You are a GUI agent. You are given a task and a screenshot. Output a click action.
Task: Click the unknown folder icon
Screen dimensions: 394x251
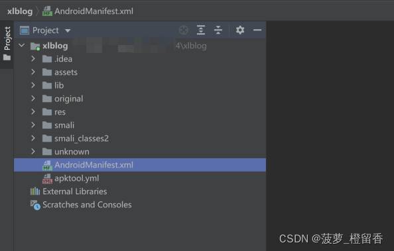click(x=47, y=152)
